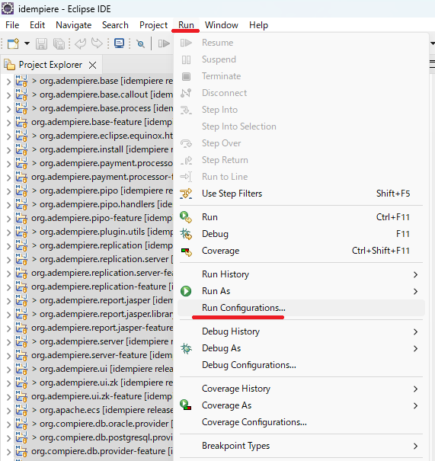This screenshot has width=435, height=461.
Task: Expand the org.adempiere.pipo project node
Action: [9, 191]
